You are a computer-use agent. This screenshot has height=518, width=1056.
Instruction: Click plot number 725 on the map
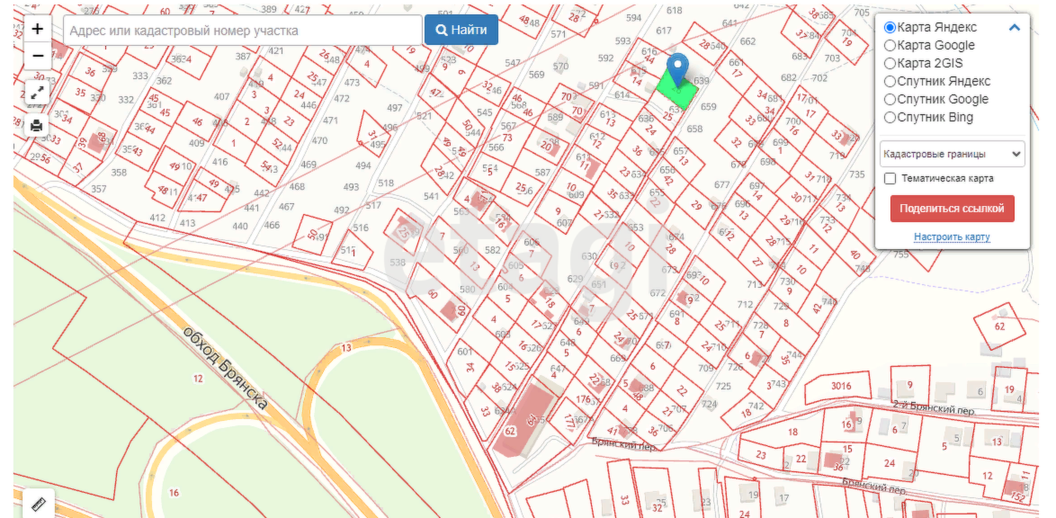point(723,386)
